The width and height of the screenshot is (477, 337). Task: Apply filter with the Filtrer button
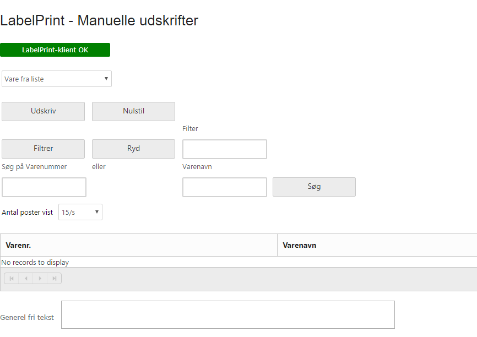(x=43, y=149)
